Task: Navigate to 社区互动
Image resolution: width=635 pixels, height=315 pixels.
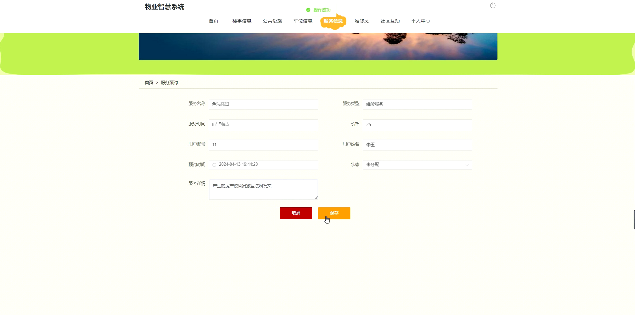Action: pyautogui.click(x=390, y=21)
